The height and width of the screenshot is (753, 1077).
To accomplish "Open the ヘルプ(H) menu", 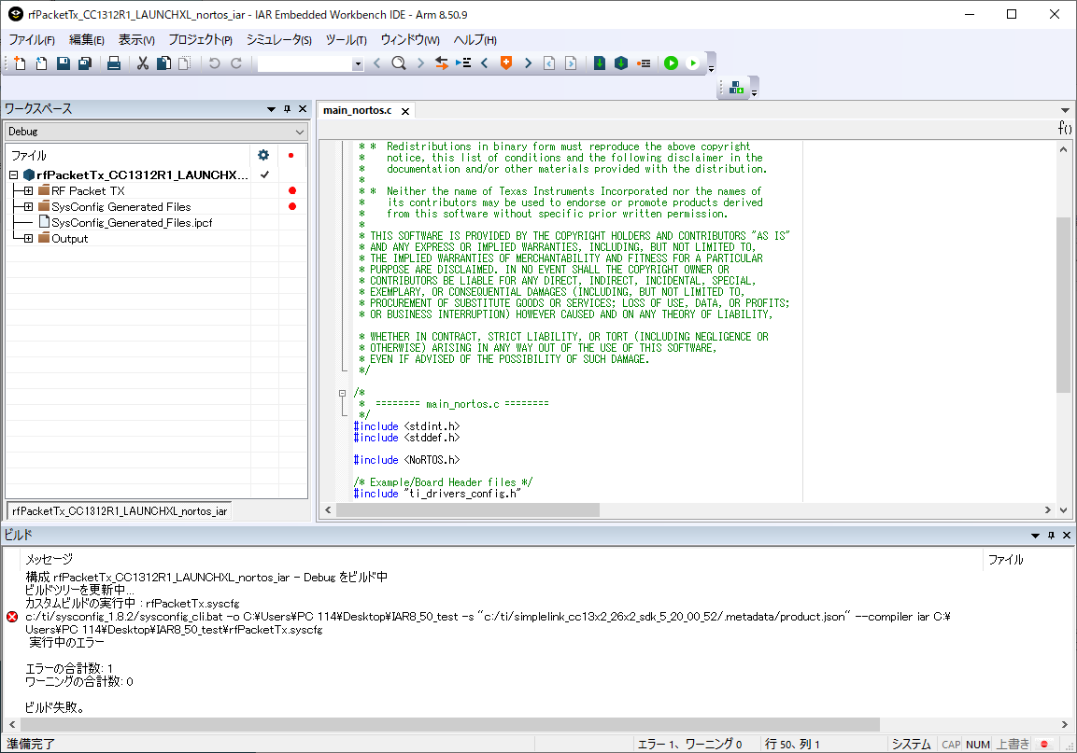I will coord(475,40).
